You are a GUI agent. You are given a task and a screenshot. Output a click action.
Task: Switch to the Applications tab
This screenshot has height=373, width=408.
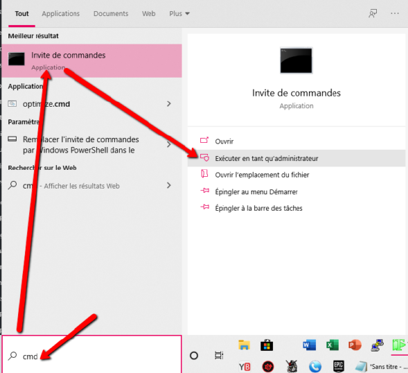(61, 14)
